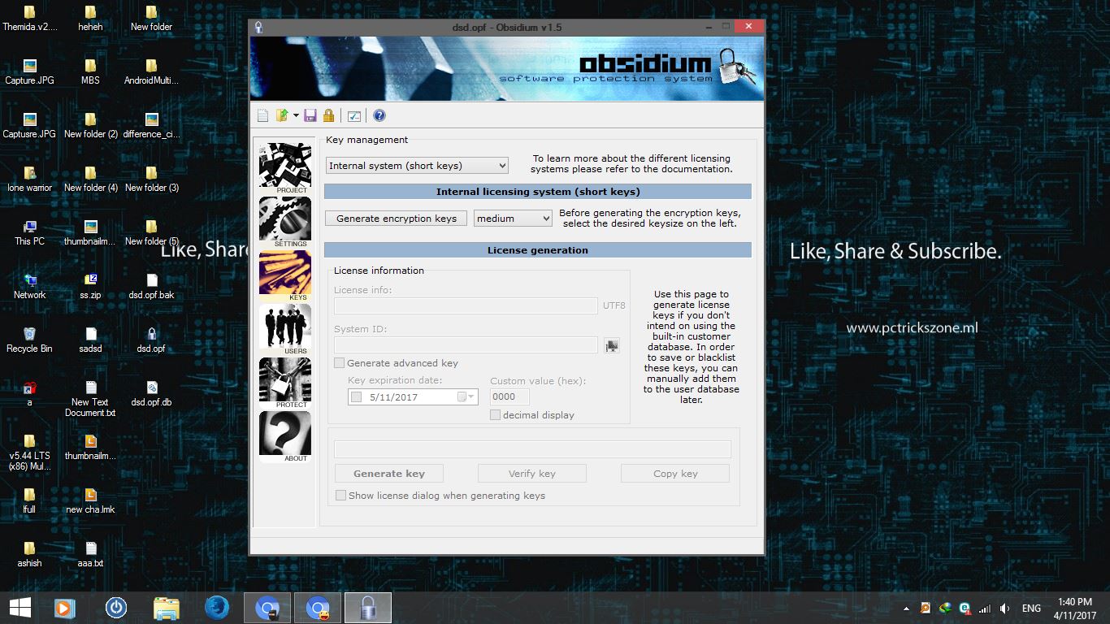Open a project file using toolbar folder icon
The width and height of the screenshot is (1110, 624).
(281, 115)
